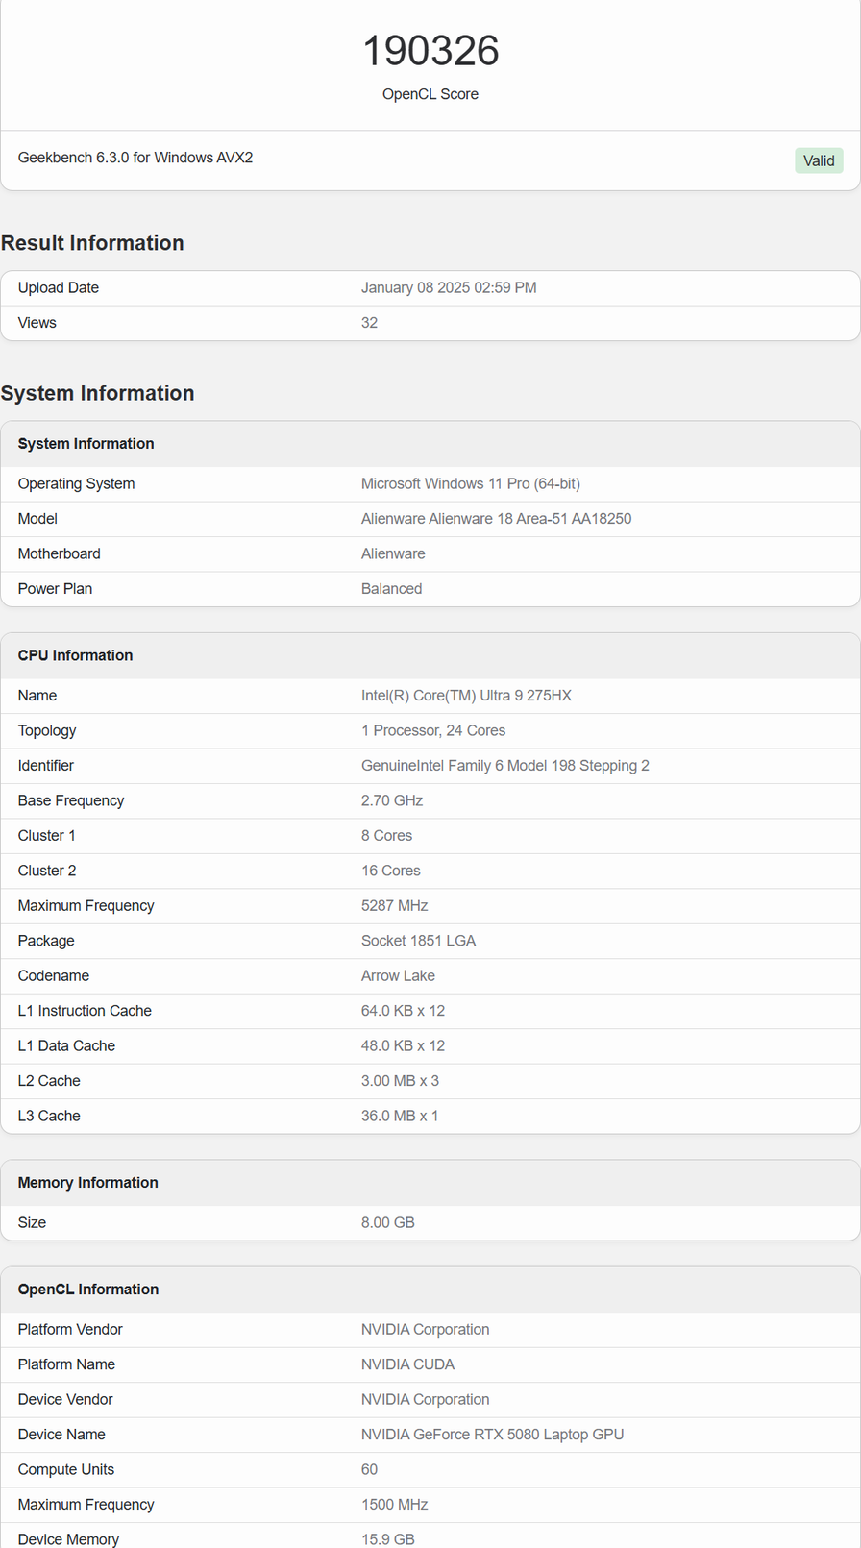
Task: Select the NVIDIA GeForce RTX 5080 Laptop GPU name
Action: click(492, 1435)
